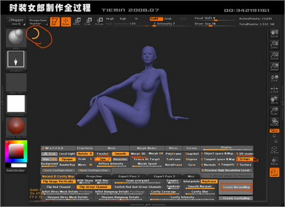
Task: Click the orange Lasso icon
Action: [x=274, y=172]
